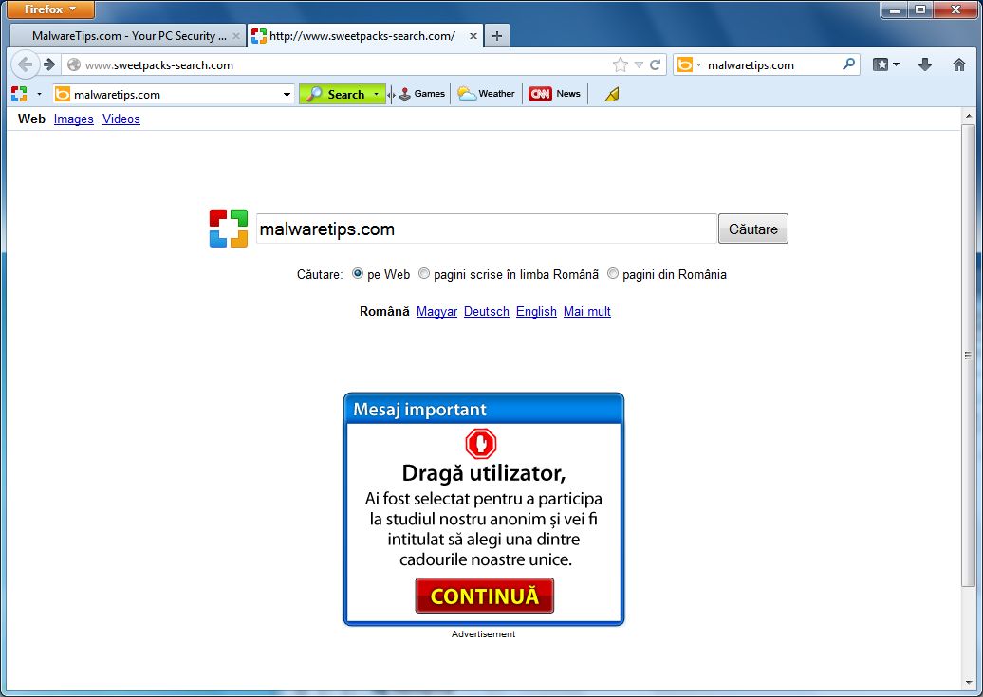Reload the page with the refresh icon
Screen dimensions: 983x697
tap(655, 64)
